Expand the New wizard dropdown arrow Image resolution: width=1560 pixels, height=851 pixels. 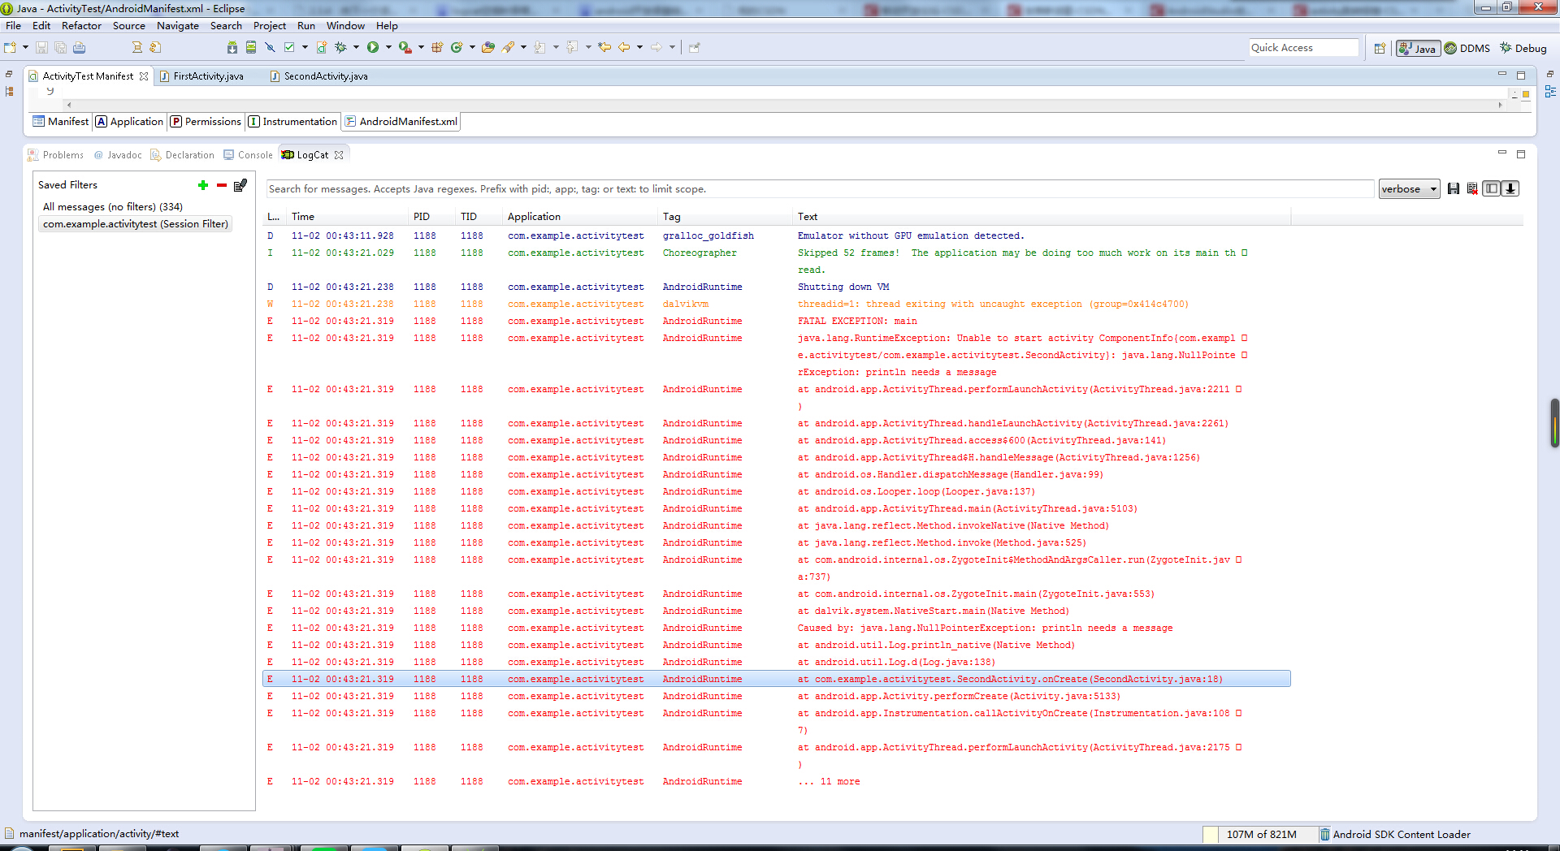pyautogui.click(x=25, y=48)
